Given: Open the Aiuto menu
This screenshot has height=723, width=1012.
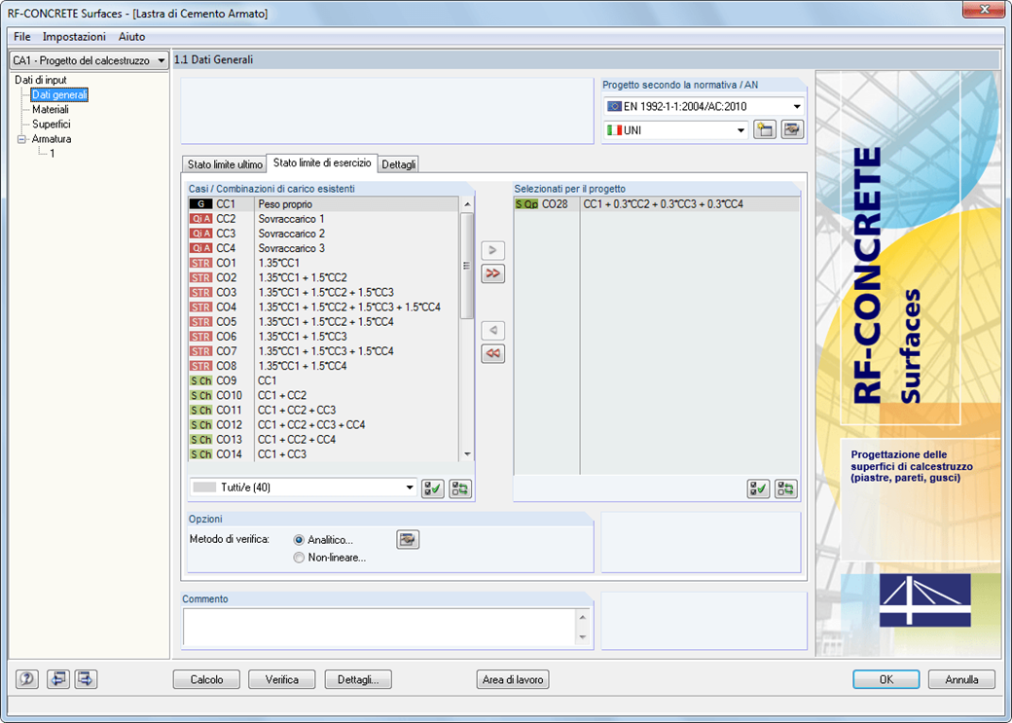Looking at the screenshot, I should 131,37.
